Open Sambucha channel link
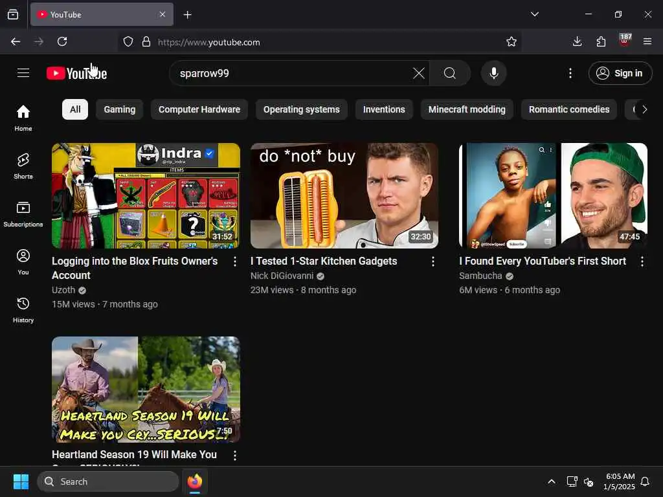The height and width of the screenshot is (497, 663). [x=481, y=276]
